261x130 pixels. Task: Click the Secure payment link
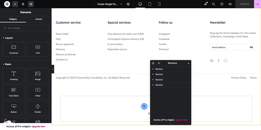[x=65, y=44]
